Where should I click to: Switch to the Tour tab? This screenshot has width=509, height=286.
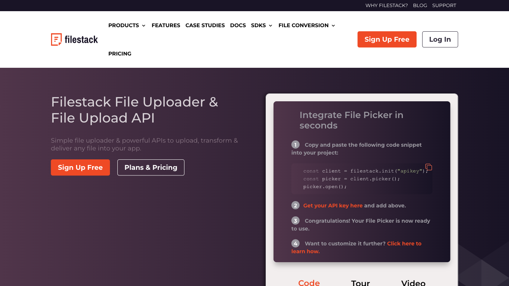tap(360, 283)
